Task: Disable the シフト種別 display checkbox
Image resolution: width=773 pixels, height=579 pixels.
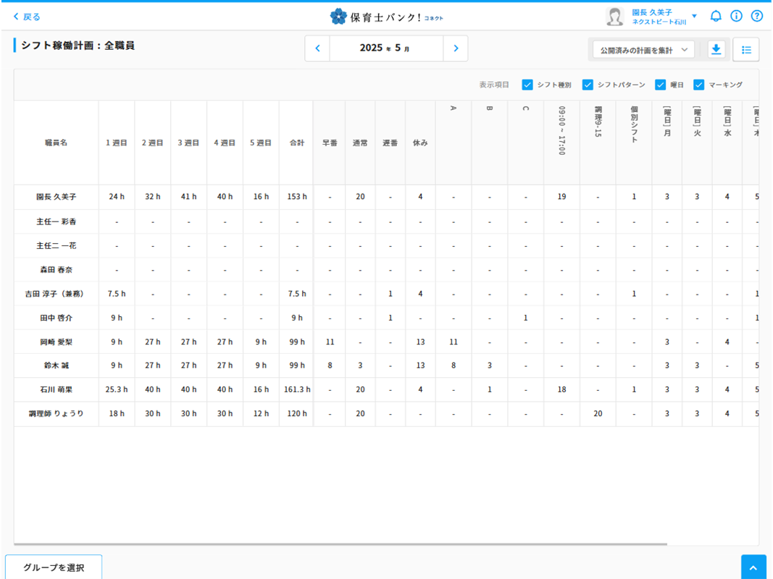Action: click(x=527, y=85)
